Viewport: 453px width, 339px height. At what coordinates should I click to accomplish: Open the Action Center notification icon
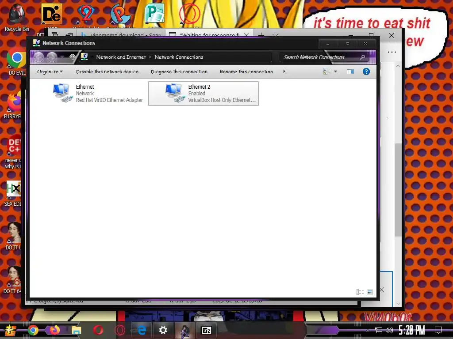[438, 330]
